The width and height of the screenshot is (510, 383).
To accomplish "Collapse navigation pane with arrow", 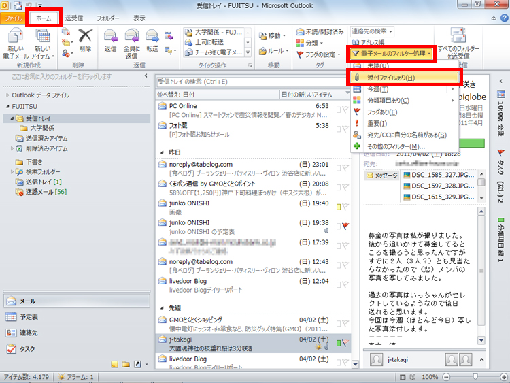I will (x=146, y=76).
